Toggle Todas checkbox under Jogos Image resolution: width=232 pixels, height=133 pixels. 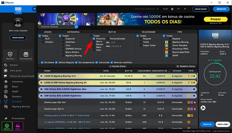coord(40,36)
